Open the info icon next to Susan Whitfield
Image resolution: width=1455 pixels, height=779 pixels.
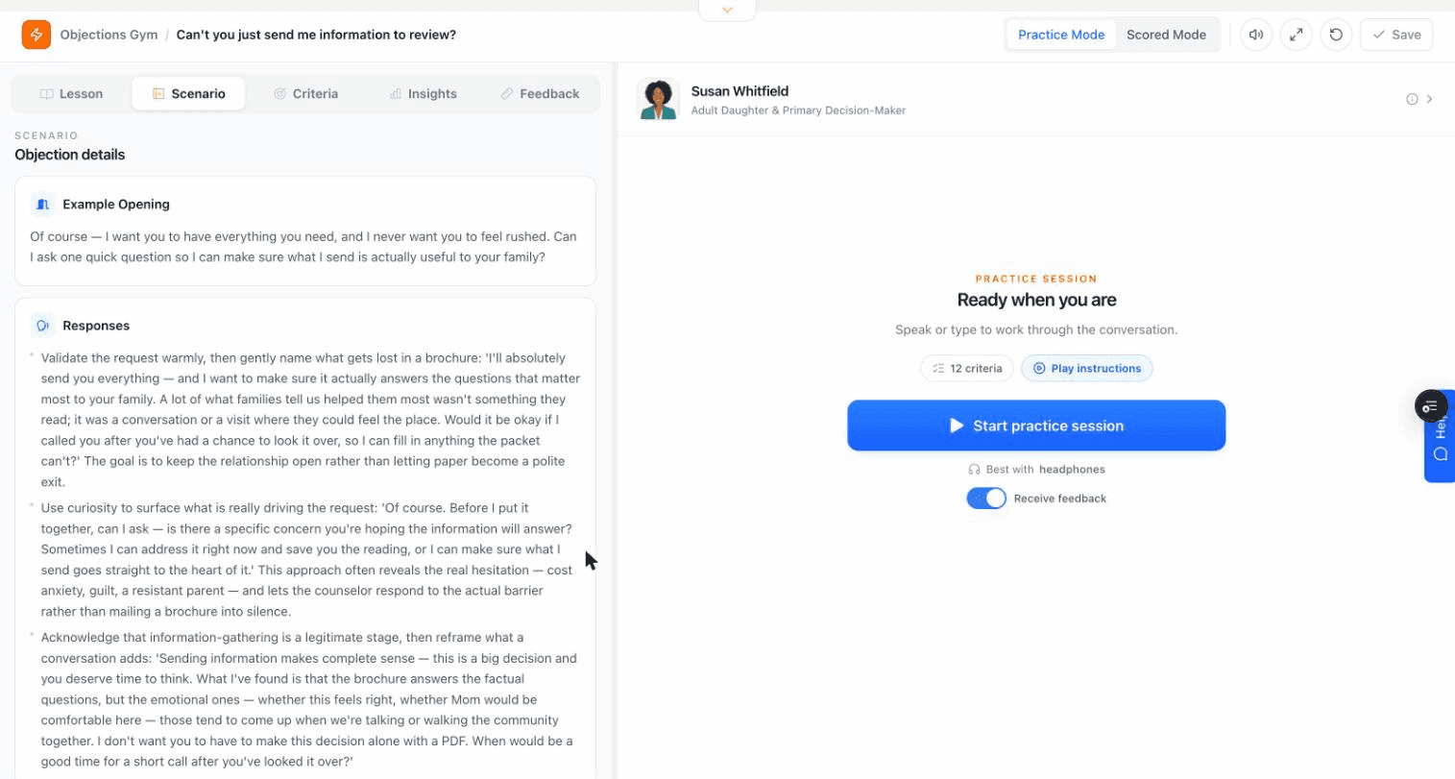click(x=1412, y=99)
